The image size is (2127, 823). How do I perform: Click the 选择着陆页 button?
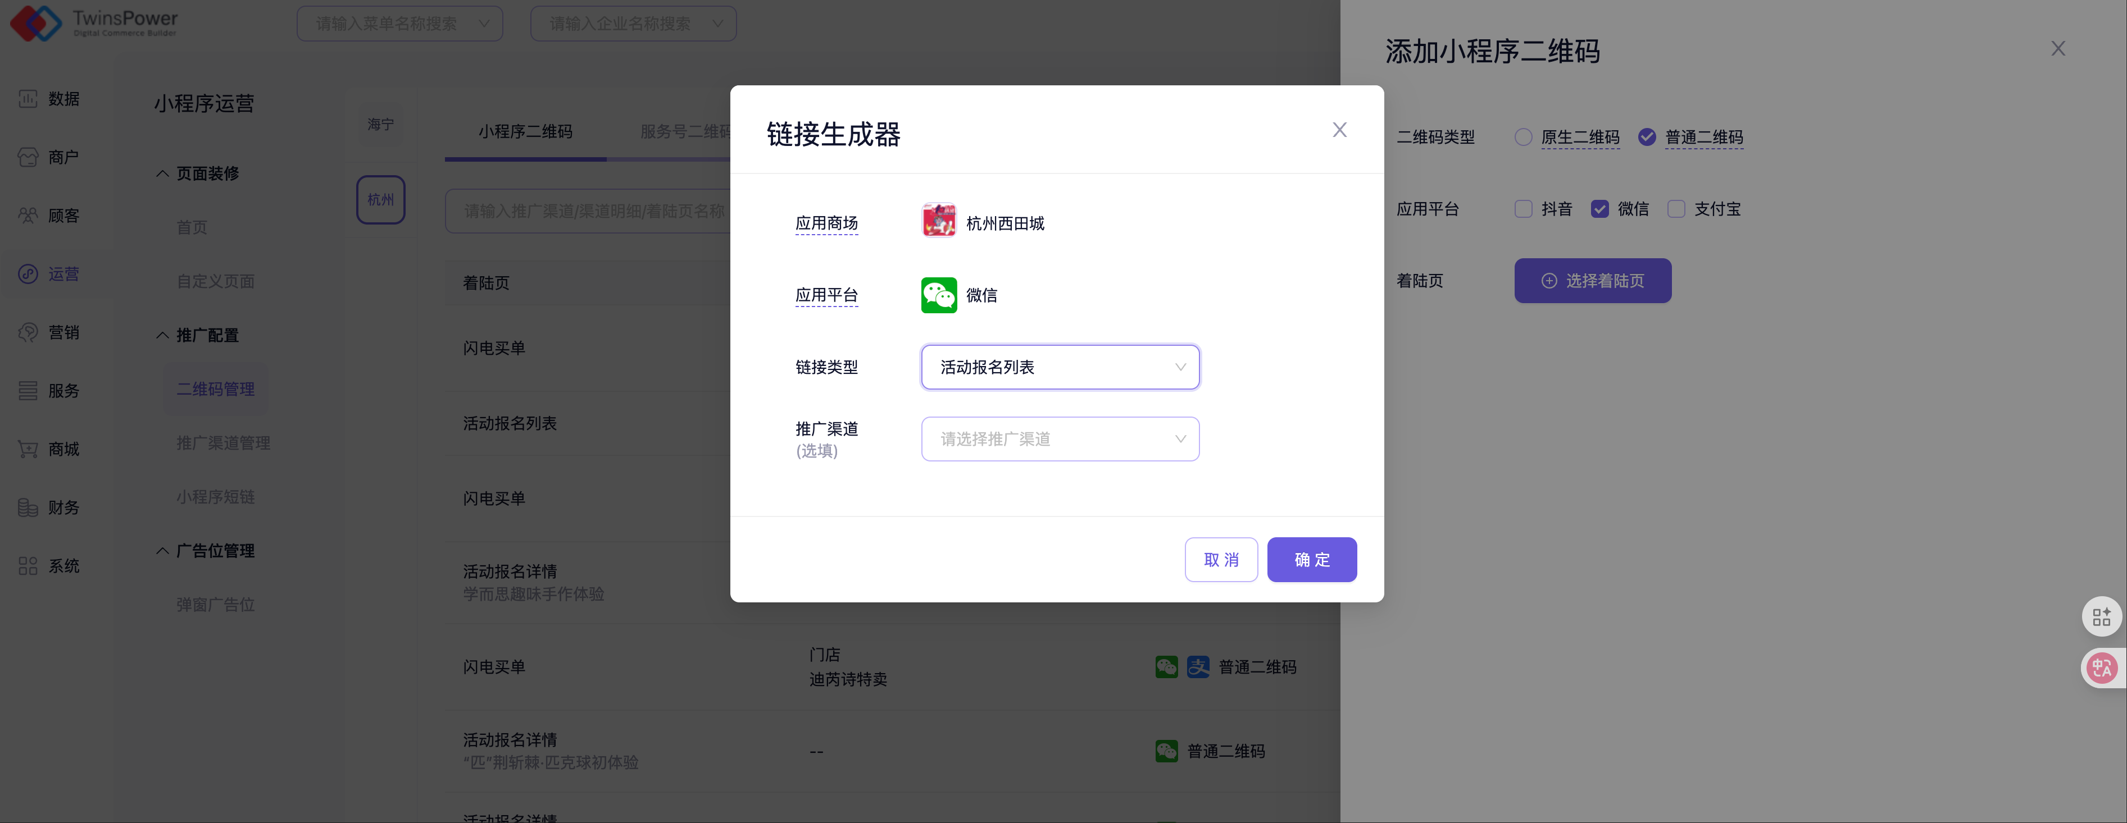point(1592,281)
